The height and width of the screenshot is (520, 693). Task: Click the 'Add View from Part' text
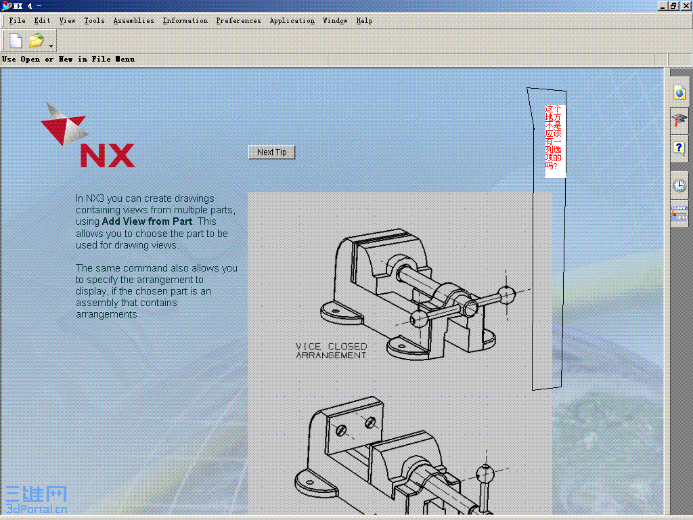tap(147, 221)
